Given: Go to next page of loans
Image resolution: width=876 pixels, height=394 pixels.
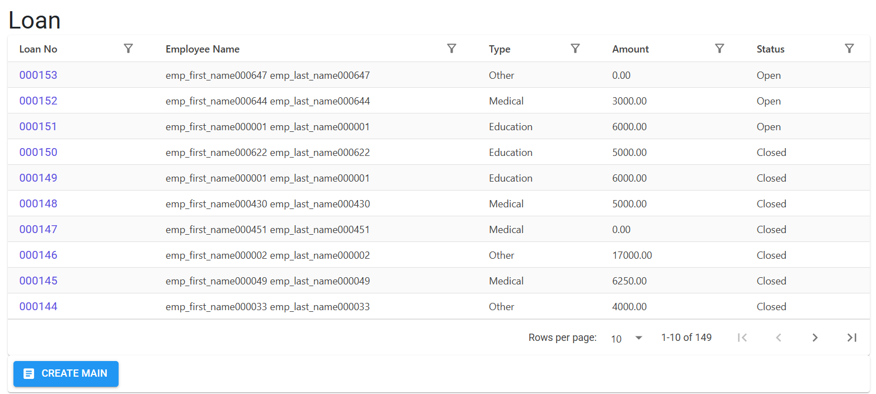Looking at the screenshot, I should tap(815, 338).
